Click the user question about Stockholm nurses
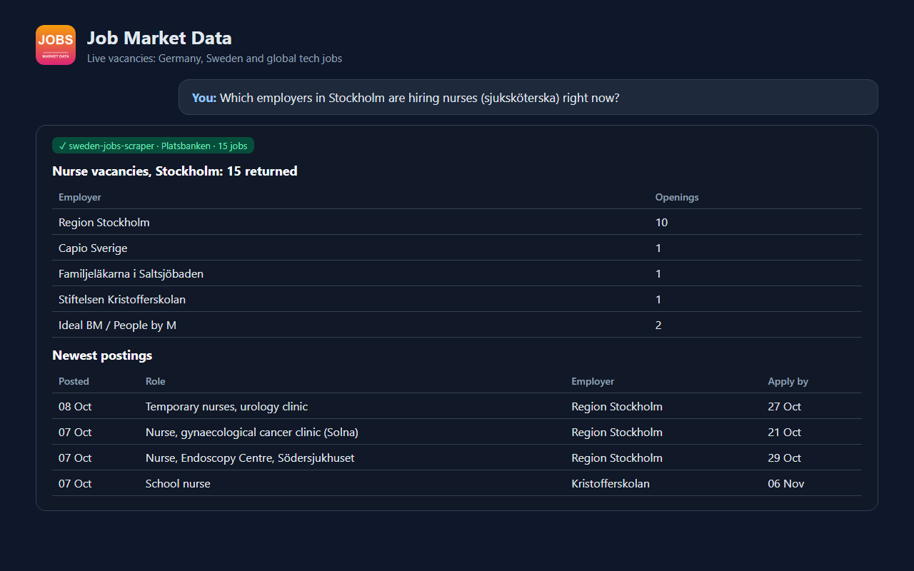 pyautogui.click(x=528, y=97)
